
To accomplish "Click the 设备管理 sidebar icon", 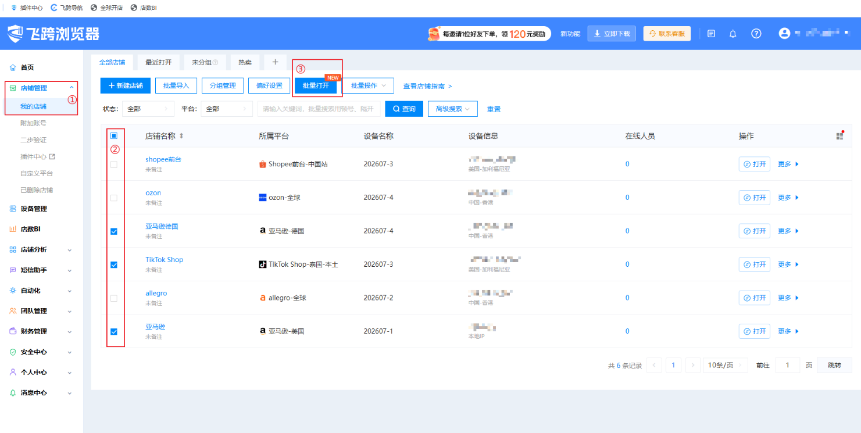I will point(13,209).
